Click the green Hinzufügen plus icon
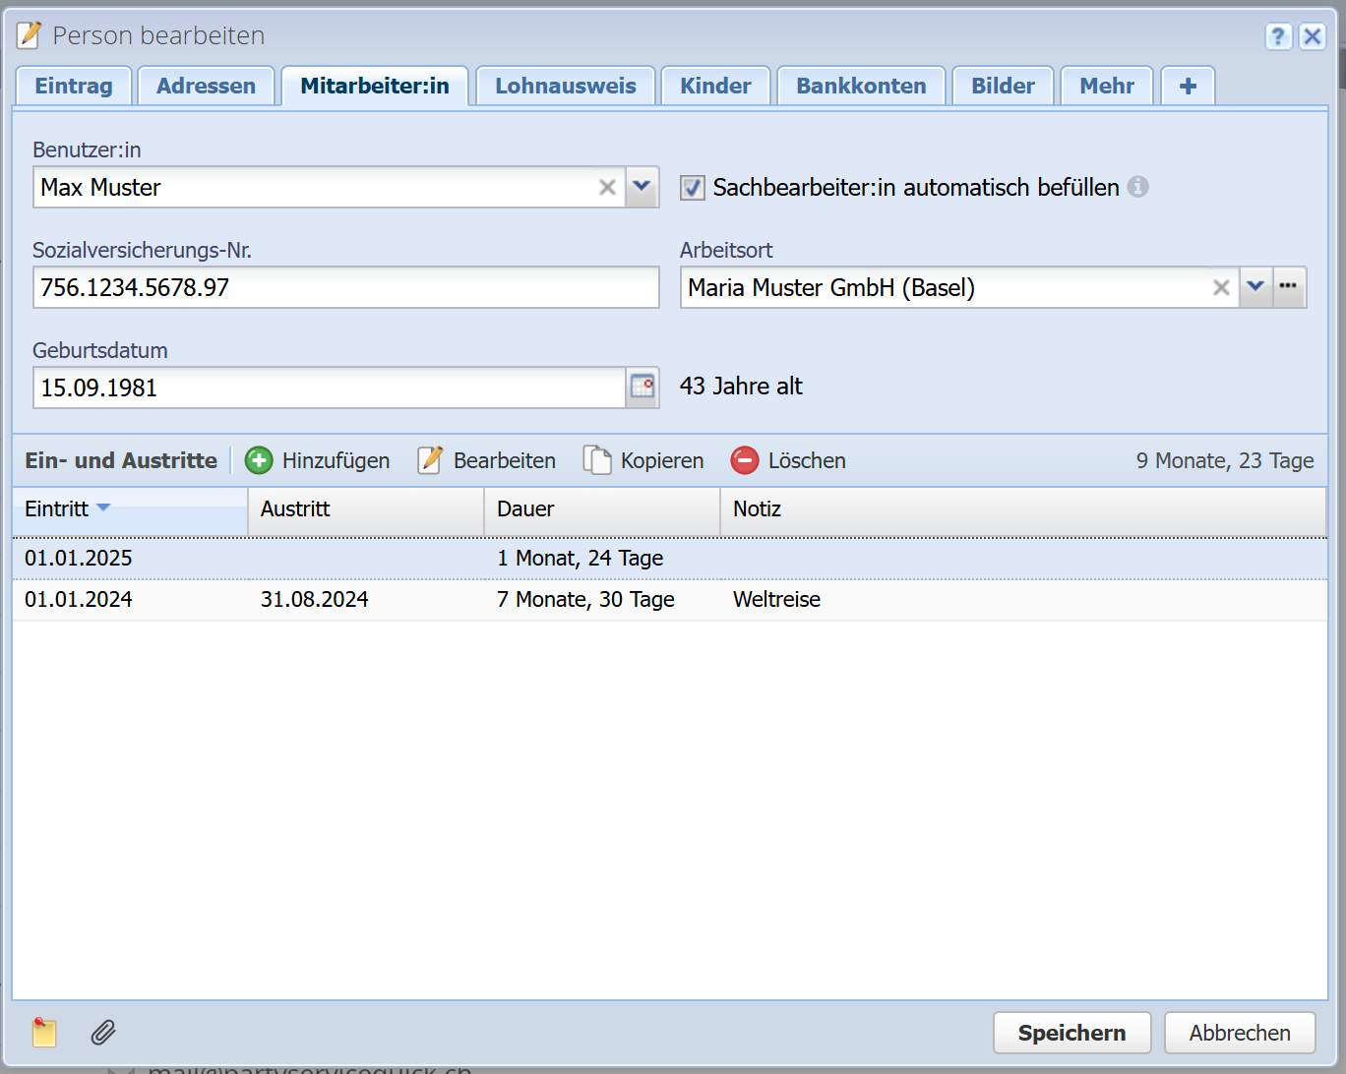This screenshot has height=1074, width=1346. 259,460
